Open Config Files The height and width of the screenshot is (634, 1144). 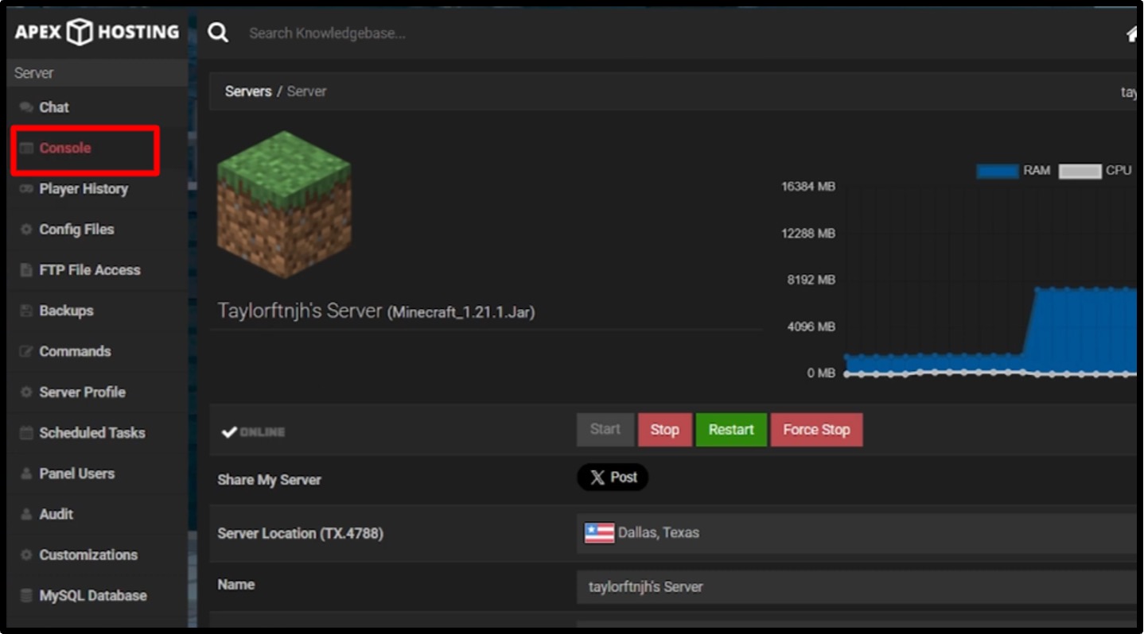pyautogui.click(x=76, y=230)
